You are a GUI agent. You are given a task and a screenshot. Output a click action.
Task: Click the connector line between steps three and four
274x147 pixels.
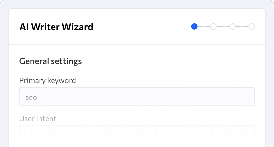pos(242,27)
